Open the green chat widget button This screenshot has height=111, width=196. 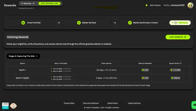[194, 105]
